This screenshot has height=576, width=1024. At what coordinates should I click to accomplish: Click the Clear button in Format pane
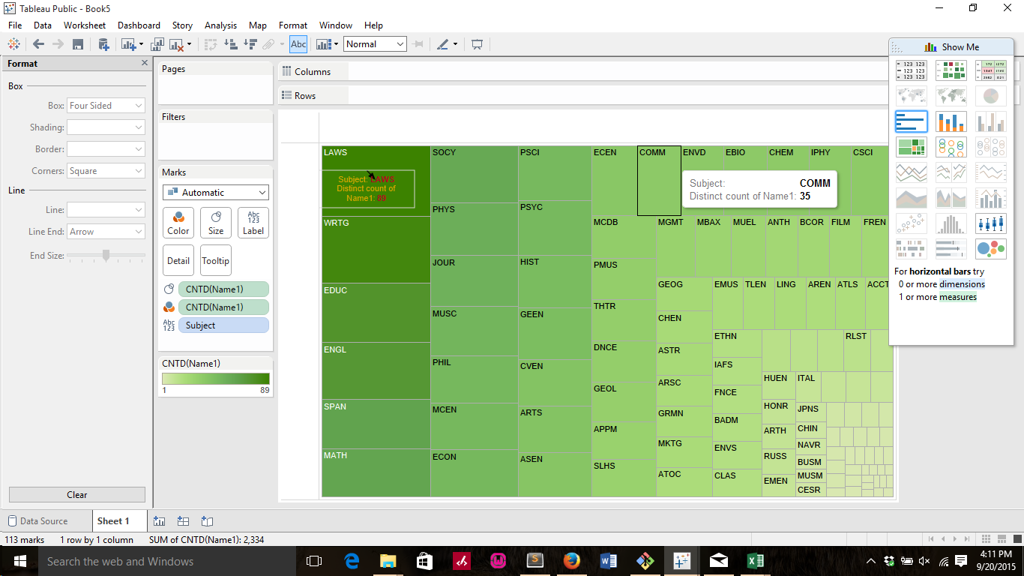(x=77, y=495)
